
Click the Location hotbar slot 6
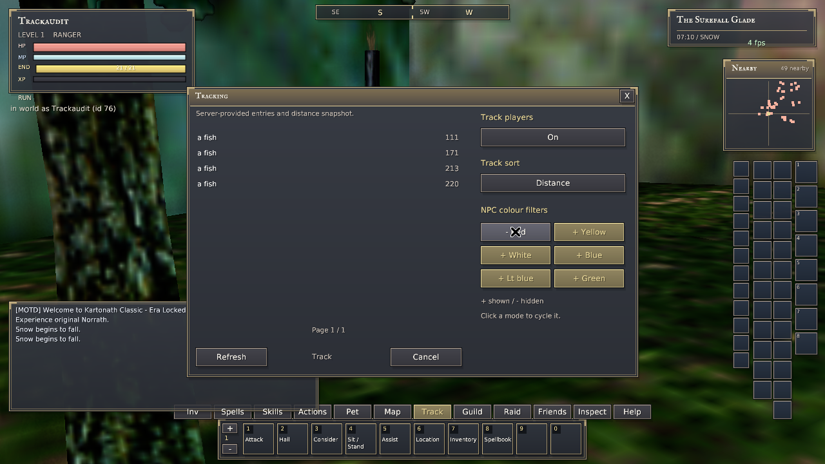429,439
